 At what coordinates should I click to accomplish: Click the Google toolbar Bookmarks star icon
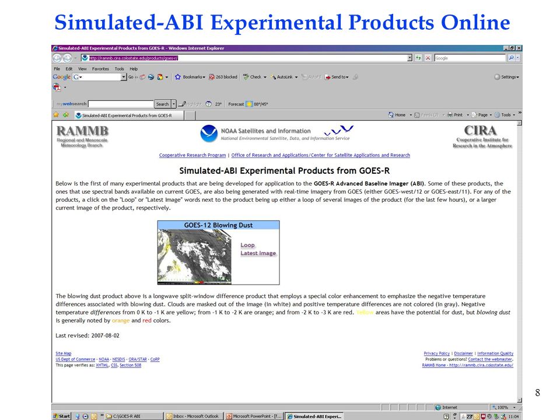(177, 77)
